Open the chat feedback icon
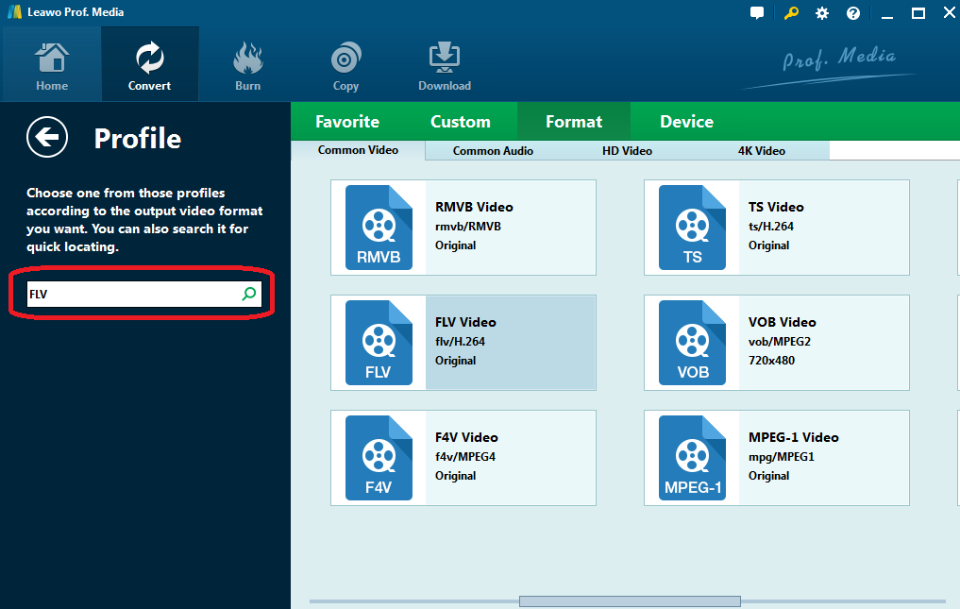The image size is (960, 609). 757,13
